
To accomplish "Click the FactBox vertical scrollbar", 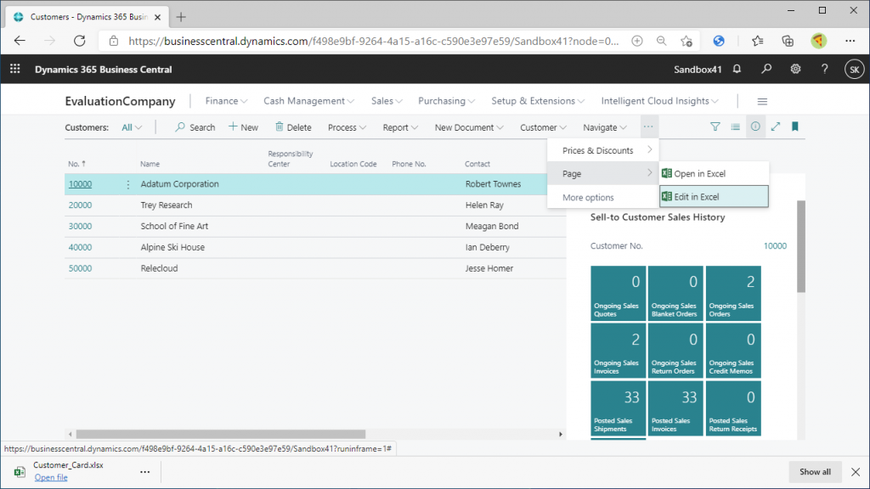I will point(800,247).
